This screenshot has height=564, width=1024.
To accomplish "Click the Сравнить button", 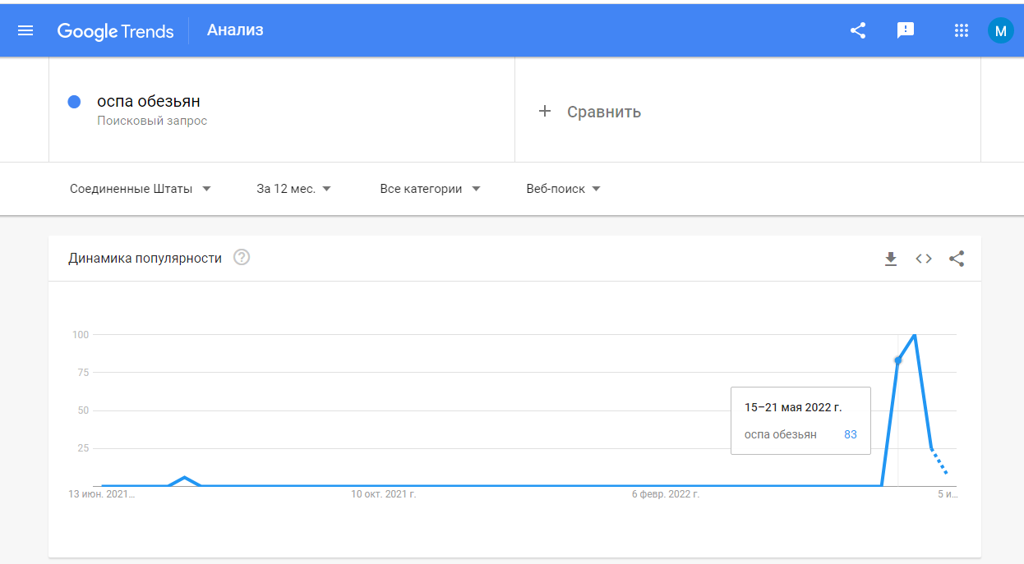I will 603,112.
